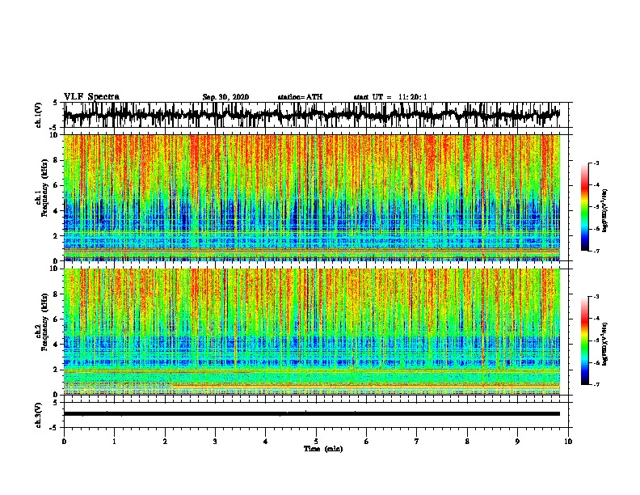Click the lower colorbar's log(PSD) label
The width and height of the screenshot is (640, 495).
click(x=605, y=344)
